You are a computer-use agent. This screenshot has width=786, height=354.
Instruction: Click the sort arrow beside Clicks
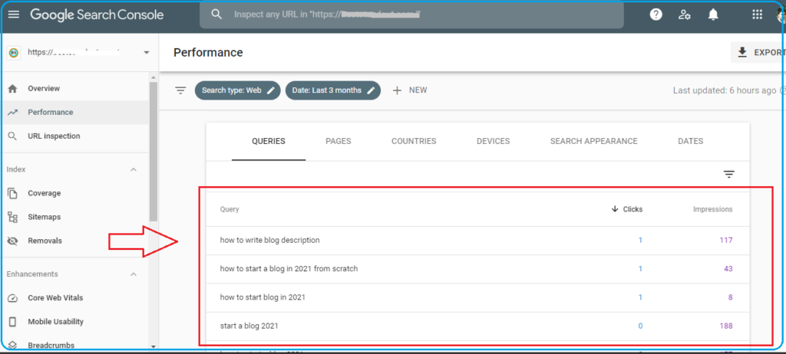615,209
